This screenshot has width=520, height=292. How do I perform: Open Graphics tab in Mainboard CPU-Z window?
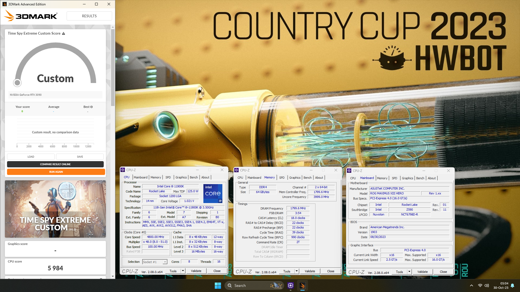[407, 178]
